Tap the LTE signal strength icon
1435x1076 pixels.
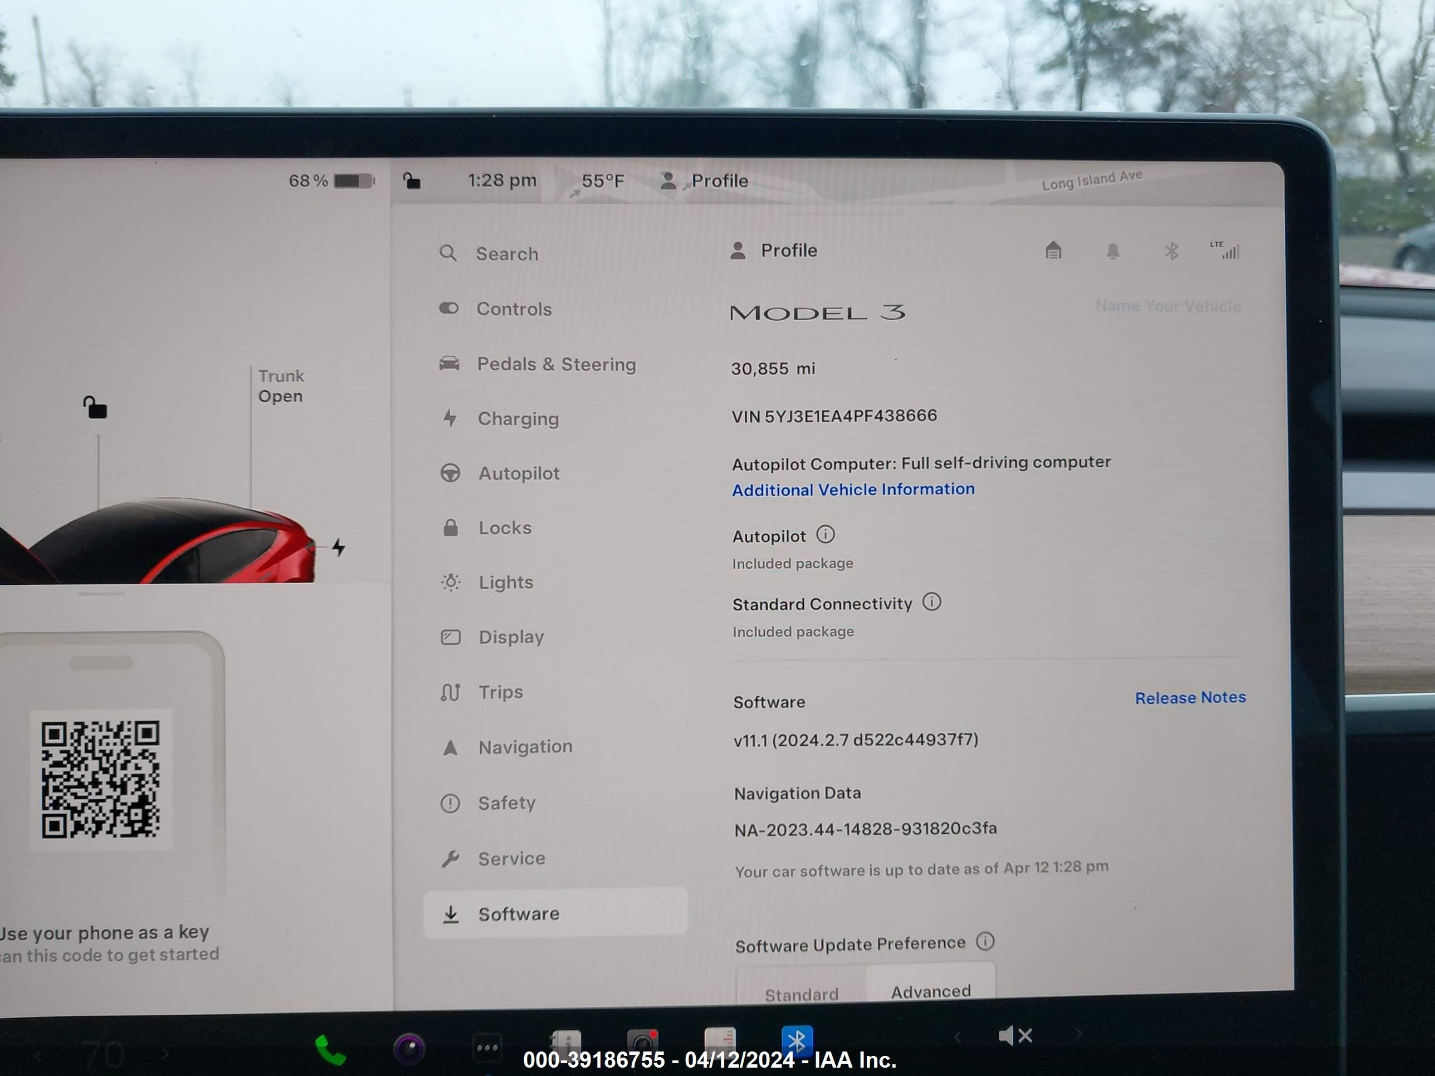[1225, 250]
